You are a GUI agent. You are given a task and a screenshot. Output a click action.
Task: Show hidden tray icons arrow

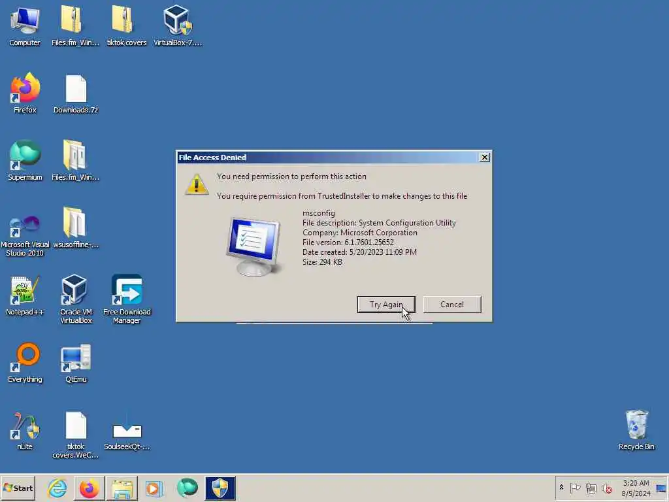561,488
